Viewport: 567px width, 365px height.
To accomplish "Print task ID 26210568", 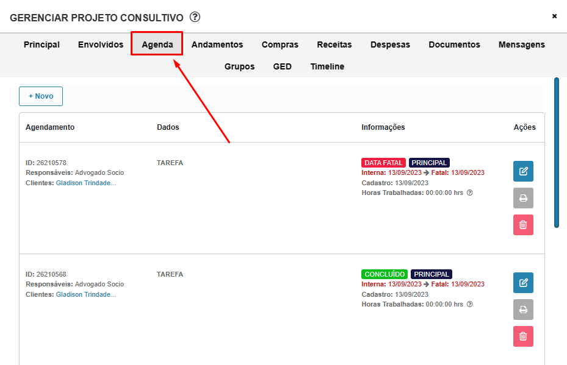I will pyautogui.click(x=523, y=310).
